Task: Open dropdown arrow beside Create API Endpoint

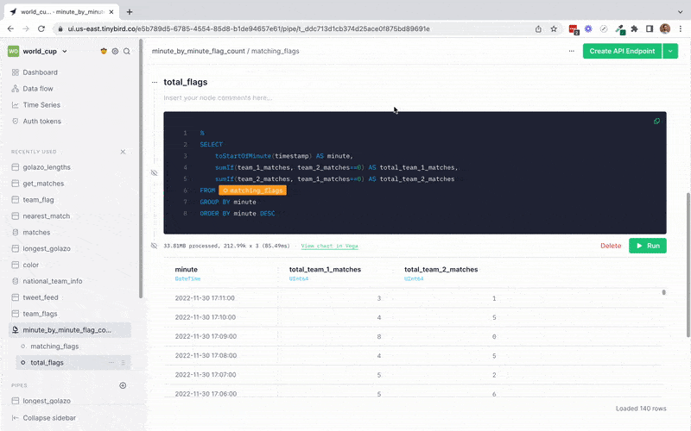Action: [669, 52]
